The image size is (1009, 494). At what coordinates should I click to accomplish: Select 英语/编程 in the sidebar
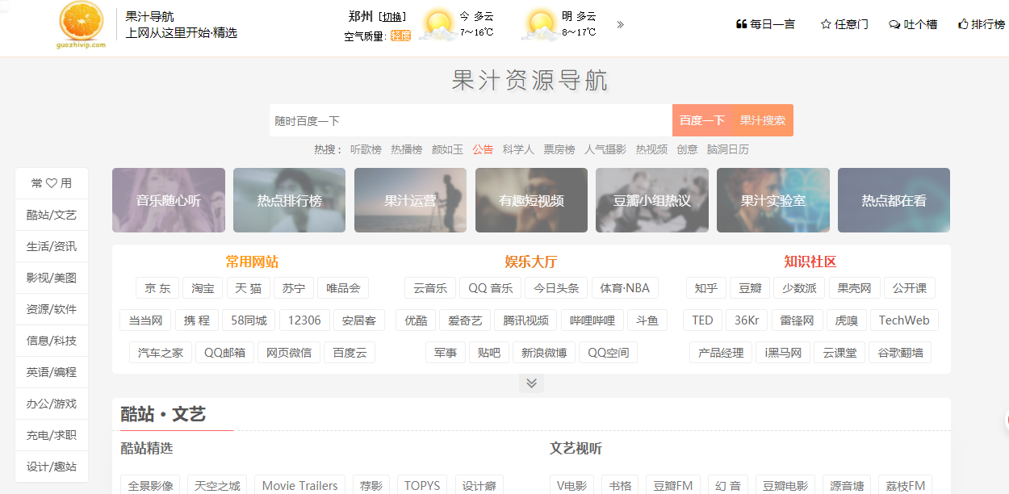click(52, 372)
